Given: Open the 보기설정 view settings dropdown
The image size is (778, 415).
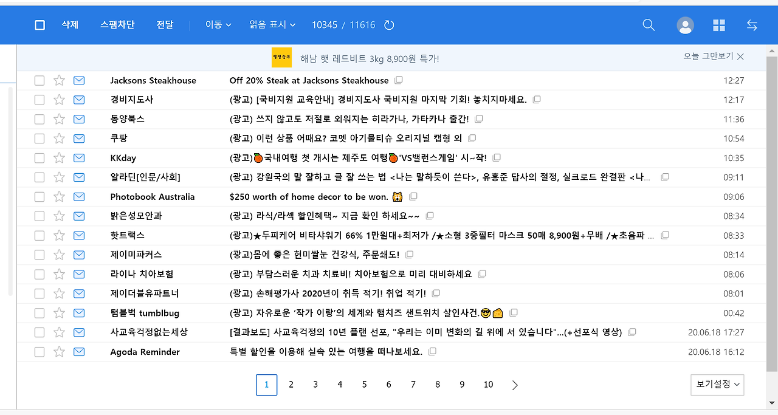Looking at the screenshot, I should coord(717,385).
